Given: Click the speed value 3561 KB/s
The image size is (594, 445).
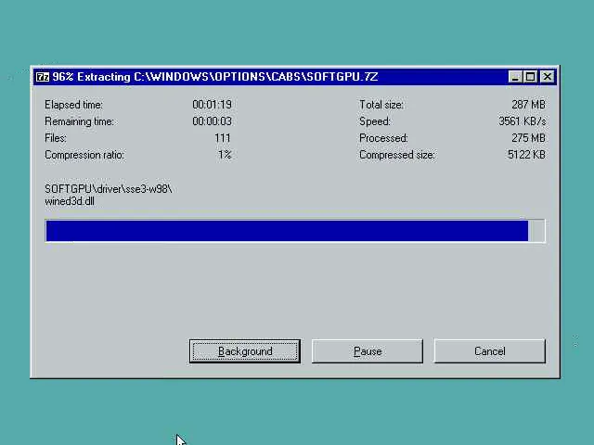Looking at the screenshot, I should [522, 121].
